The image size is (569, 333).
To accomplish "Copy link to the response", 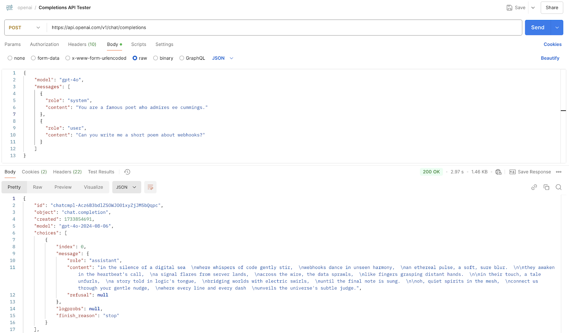I will click(534, 187).
